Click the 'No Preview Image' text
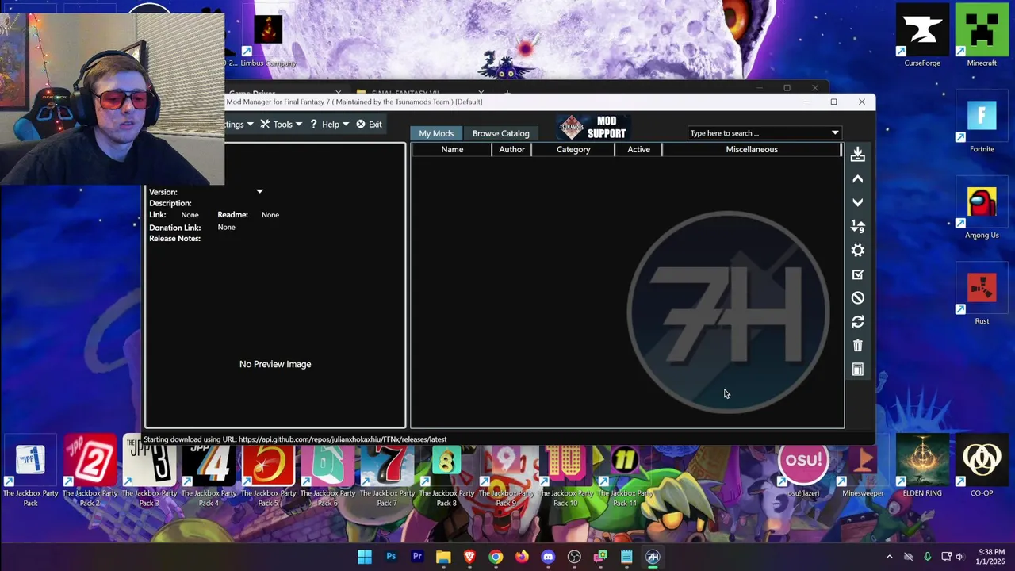Viewport: 1015px width, 571px height. click(275, 364)
